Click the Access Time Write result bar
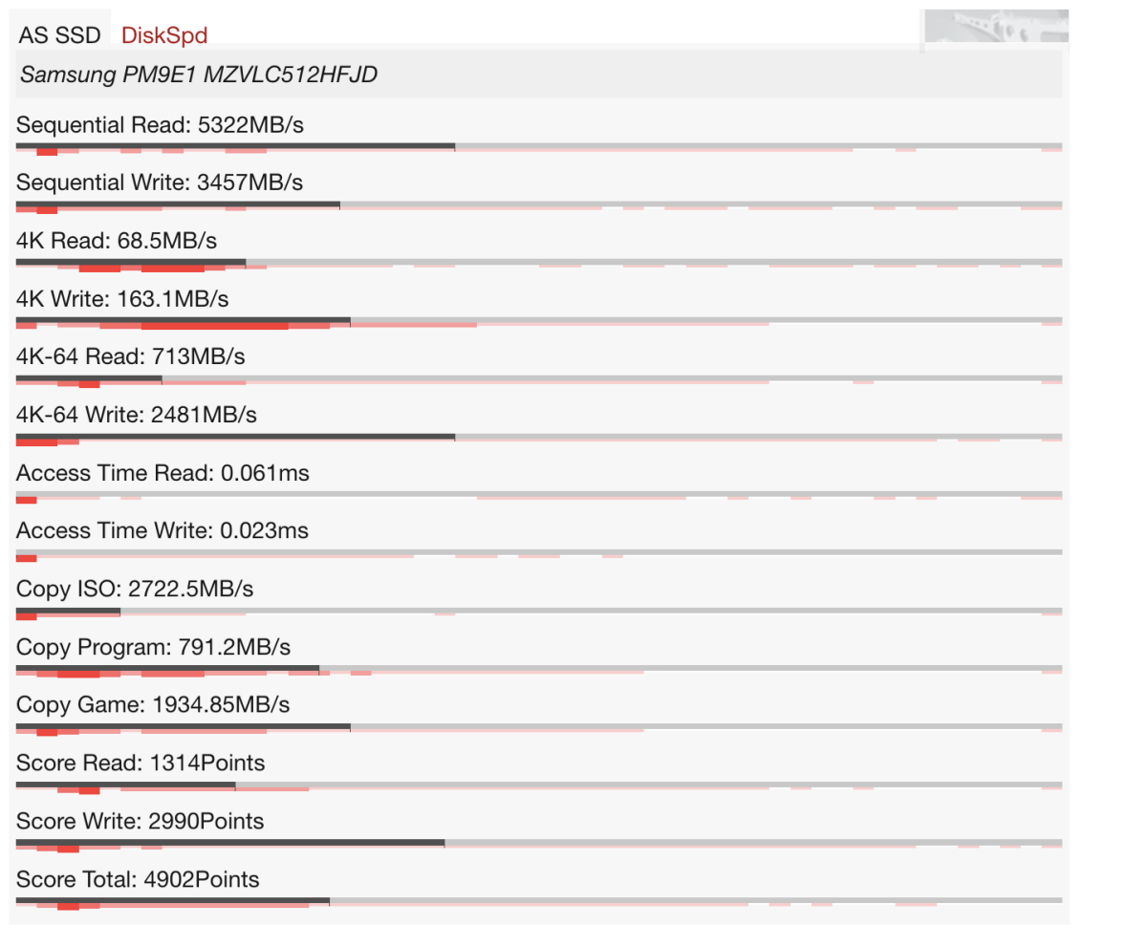Image resolution: width=1147 pixels, height=947 pixels. pos(538,552)
